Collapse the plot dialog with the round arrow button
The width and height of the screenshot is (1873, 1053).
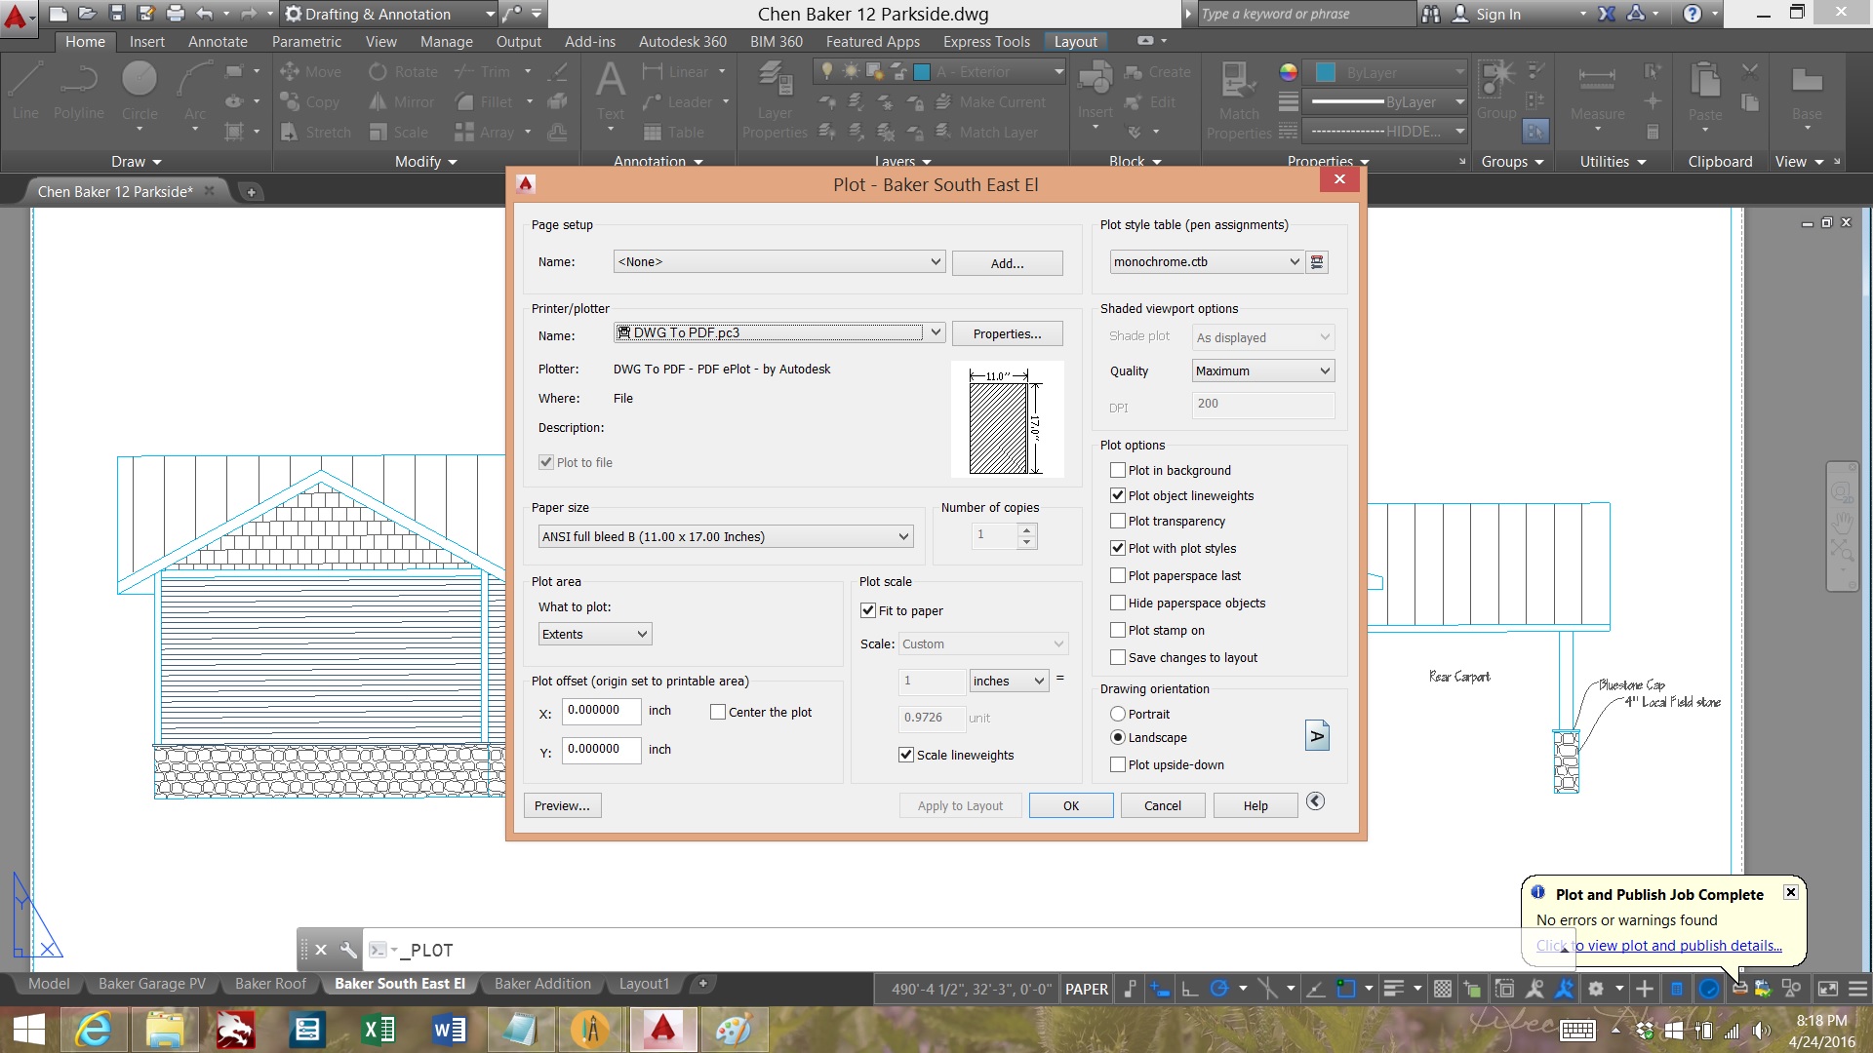tap(1315, 801)
